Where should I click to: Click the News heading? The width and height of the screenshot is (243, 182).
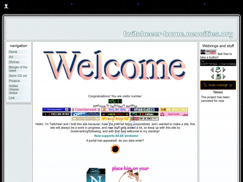218,92
